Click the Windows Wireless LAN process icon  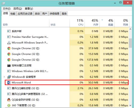[x=9, y=71]
